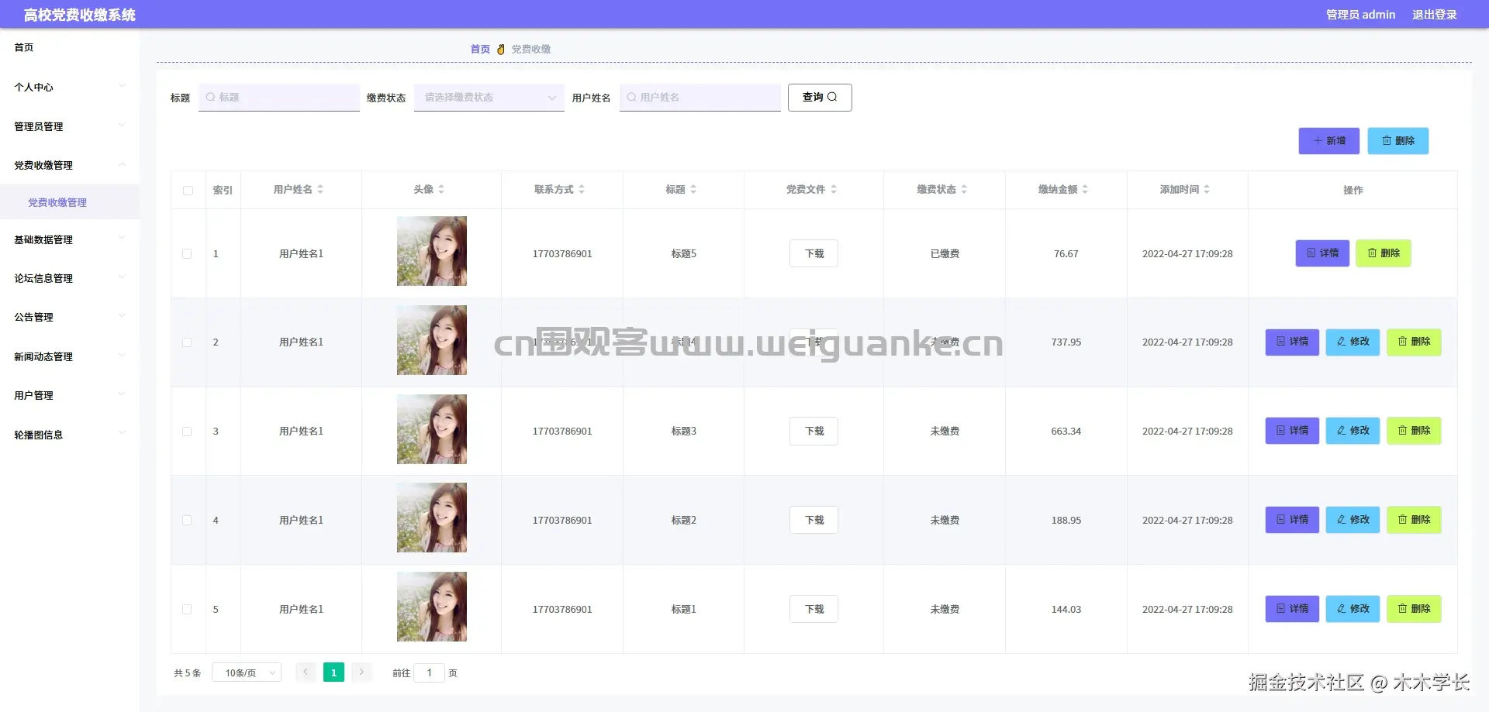The height and width of the screenshot is (712, 1489).
Task: Download the 党费文件 for row 标题3
Action: tap(814, 431)
